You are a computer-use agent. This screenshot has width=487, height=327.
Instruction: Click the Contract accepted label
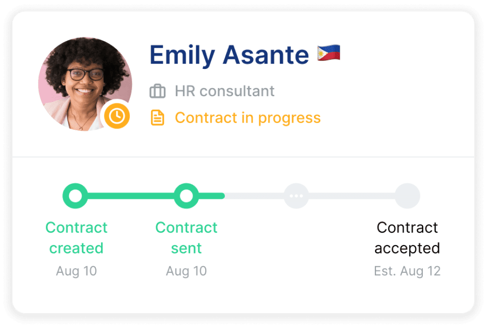pos(407,237)
